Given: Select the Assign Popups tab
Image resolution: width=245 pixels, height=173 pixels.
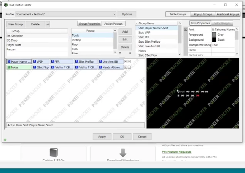Looking at the screenshot, I should coord(113,24).
